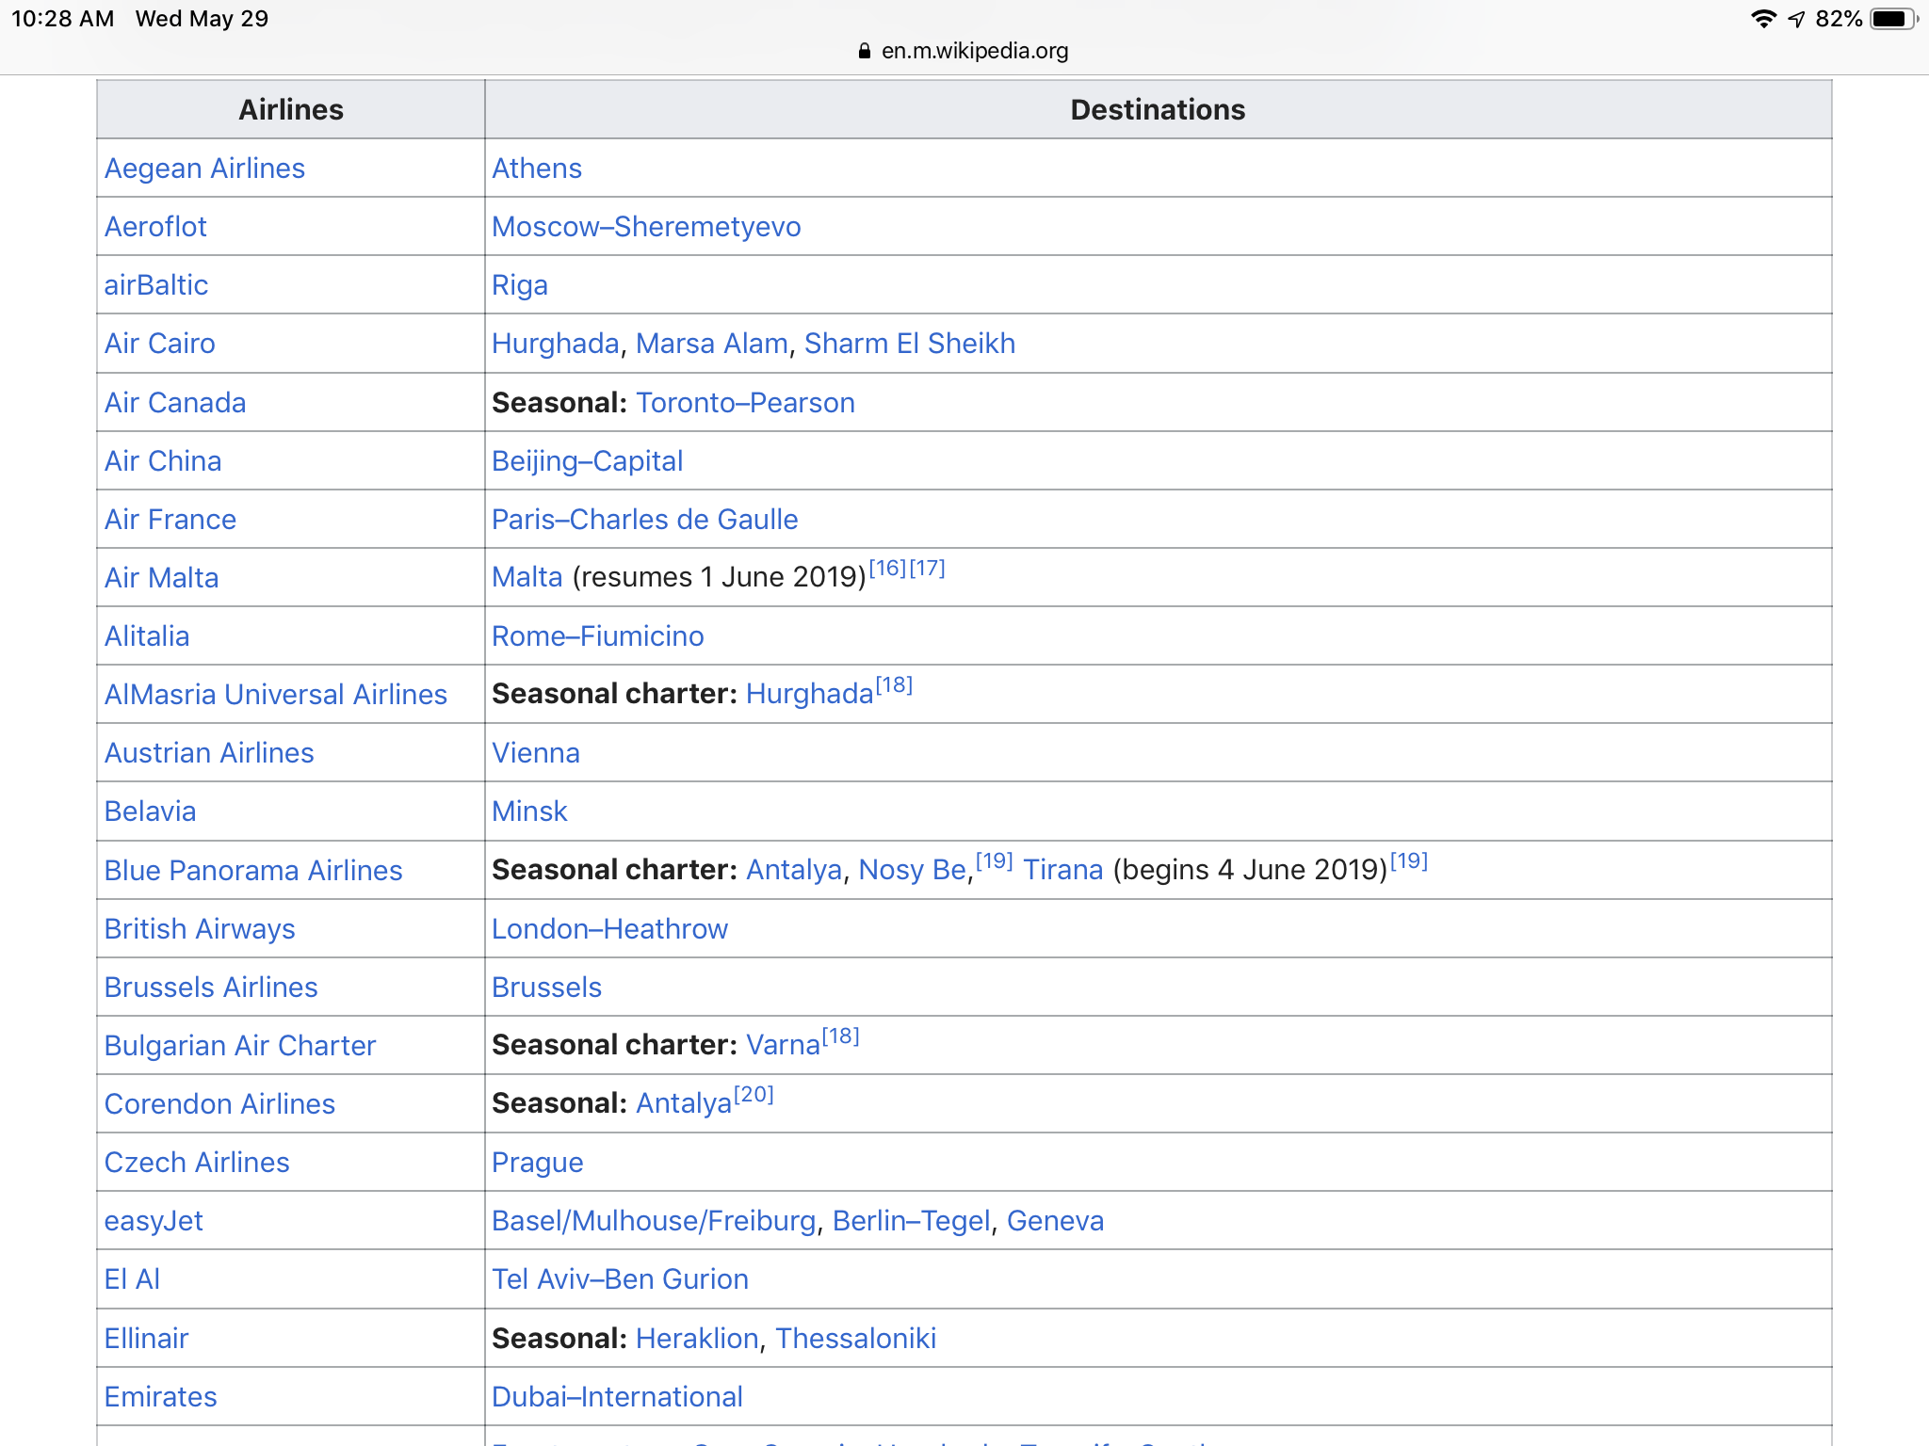Follow the Sharm El Sheikh link
Screen dimensions: 1929x1446
[909, 344]
